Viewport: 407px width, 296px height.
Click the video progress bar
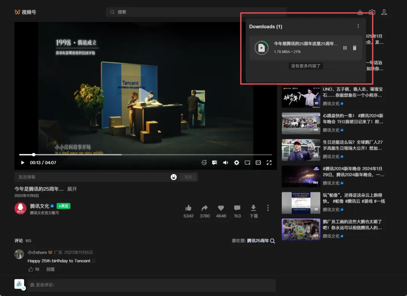pos(145,155)
